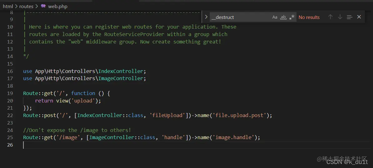
Task: Click line number 25 in gutter
Action: tap(10, 138)
